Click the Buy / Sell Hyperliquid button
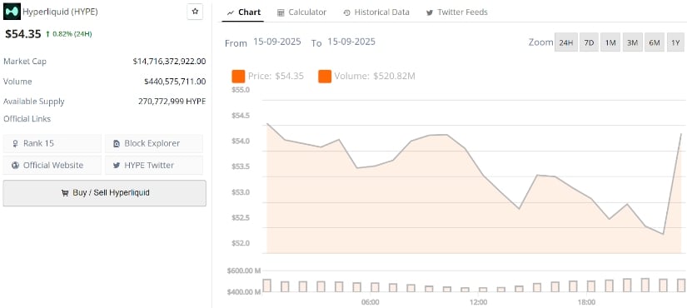Image resolution: width=687 pixels, height=308 pixels. tap(104, 193)
